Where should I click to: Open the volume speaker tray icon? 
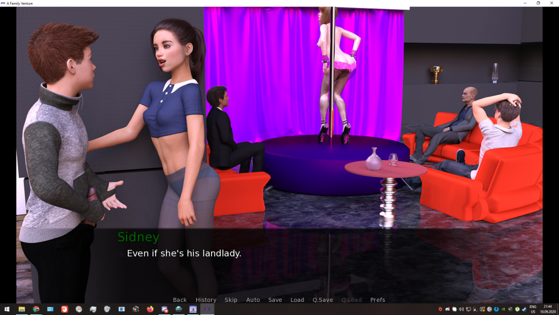[x=461, y=309]
